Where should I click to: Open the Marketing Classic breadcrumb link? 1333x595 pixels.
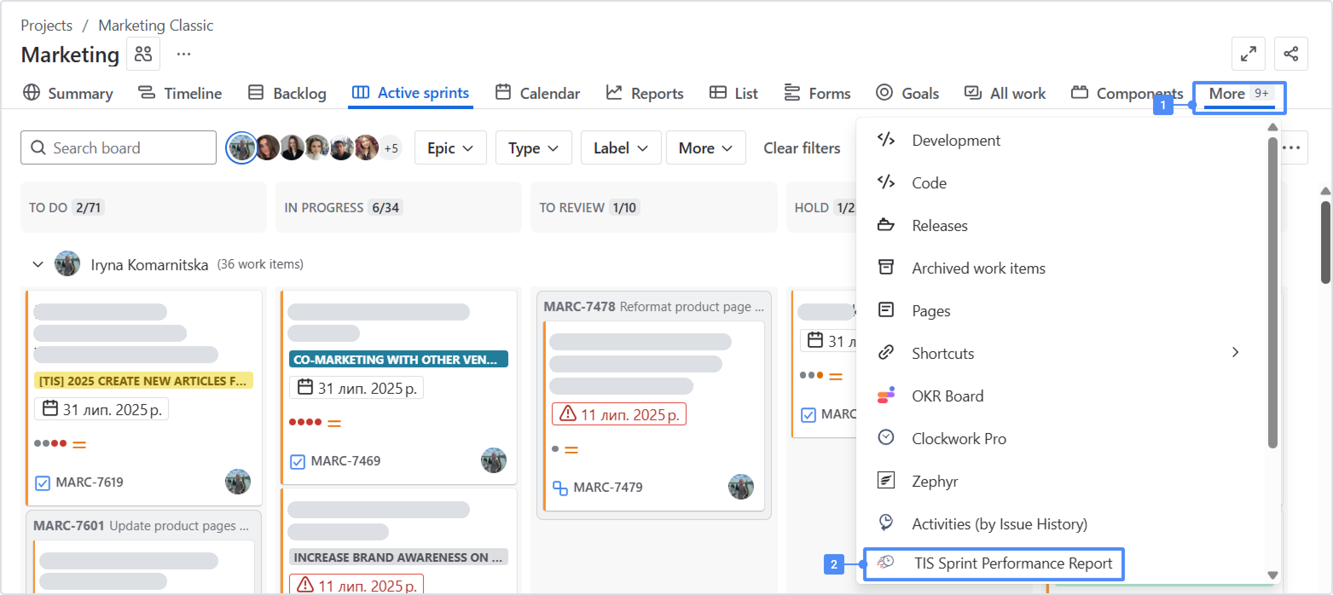tap(155, 25)
